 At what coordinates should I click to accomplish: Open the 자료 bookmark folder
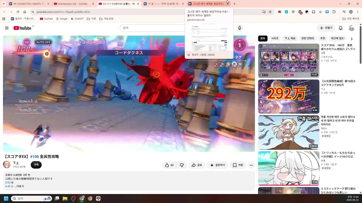click(91, 19)
